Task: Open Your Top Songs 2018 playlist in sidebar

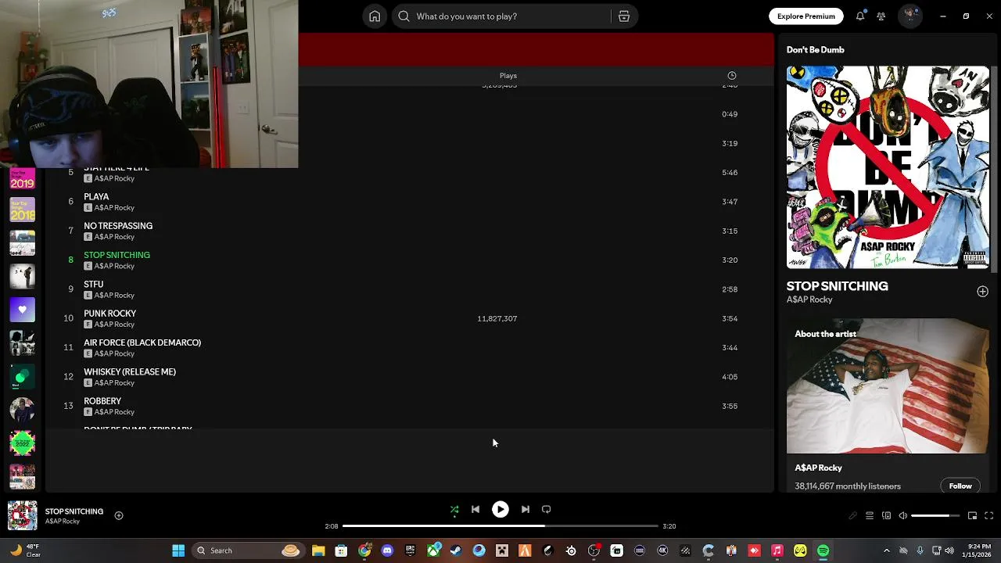Action: (22, 210)
